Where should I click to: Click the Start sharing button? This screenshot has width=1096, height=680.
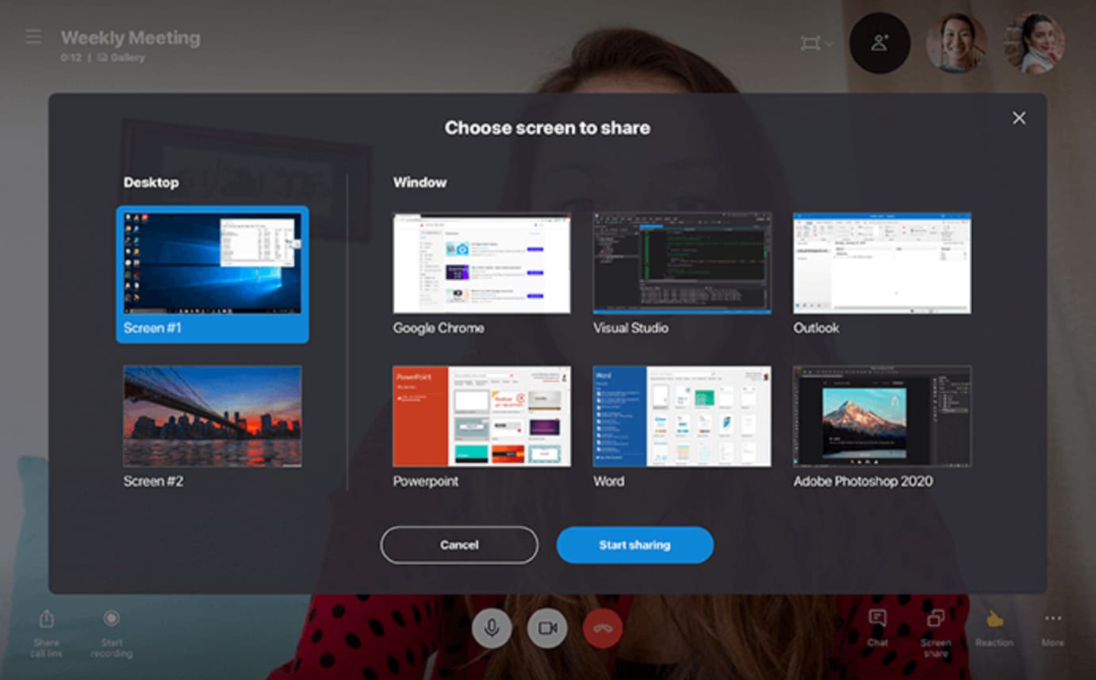(635, 545)
